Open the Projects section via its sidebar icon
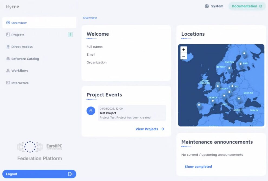This screenshot has height=181, width=268. pyautogui.click(x=8, y=35)
